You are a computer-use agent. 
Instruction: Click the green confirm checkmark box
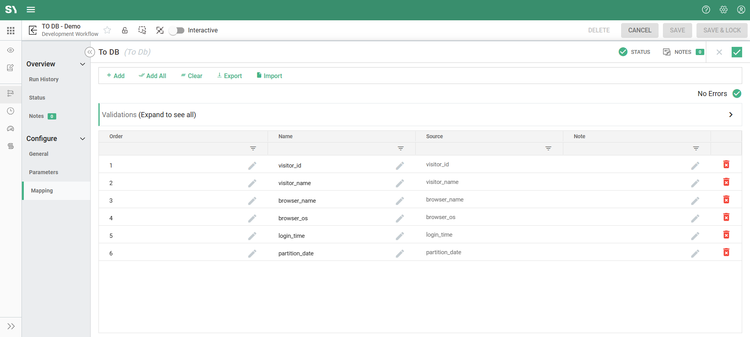click(x=737, y=52)
